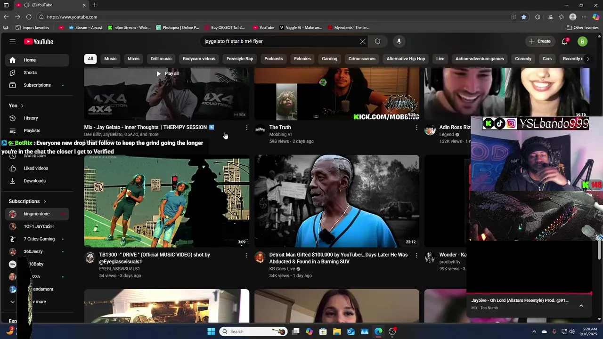The height and width of the screenshot is (339, 603).
Task: Select the Drill music filter chip
Action: [161, 59]
